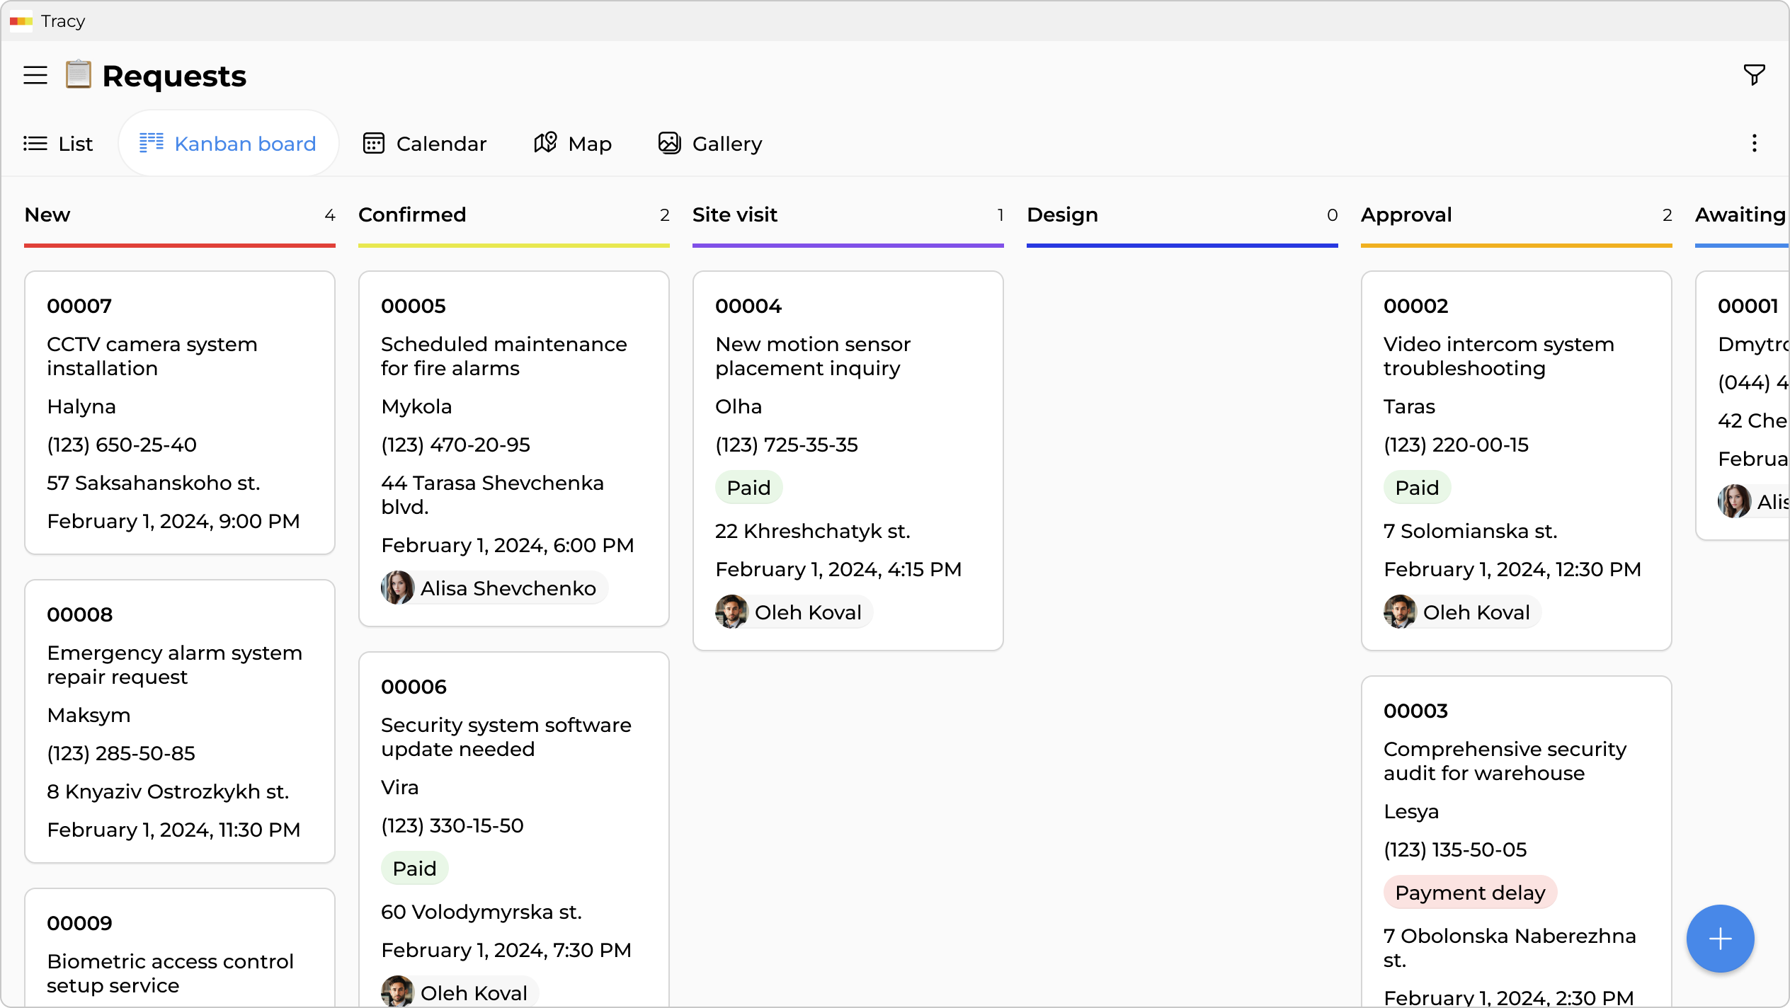Click the filter funnel icon
The width and height of the screenshot is (1790, 1008).
pos(1754,74)
